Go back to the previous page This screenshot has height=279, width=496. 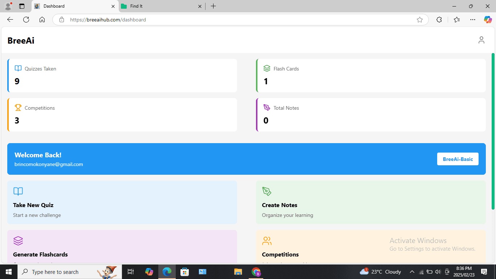pos(10,20)
